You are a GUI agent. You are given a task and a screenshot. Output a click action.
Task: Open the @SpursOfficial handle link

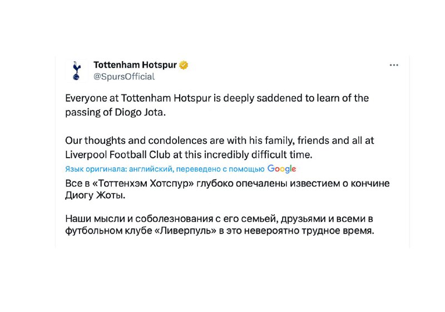[124, 77]
